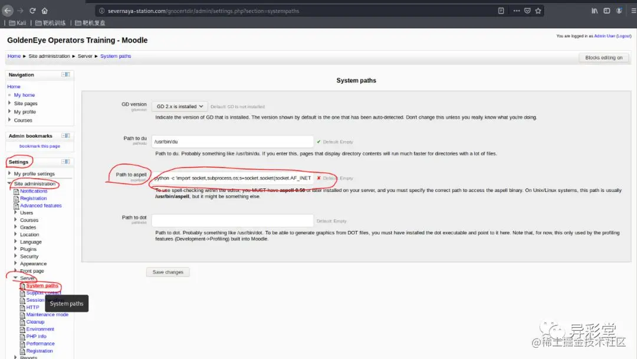Viewport: 637px width, 359px height.
Task: Open the page actions three-dot menu
Action: point(516,11)
